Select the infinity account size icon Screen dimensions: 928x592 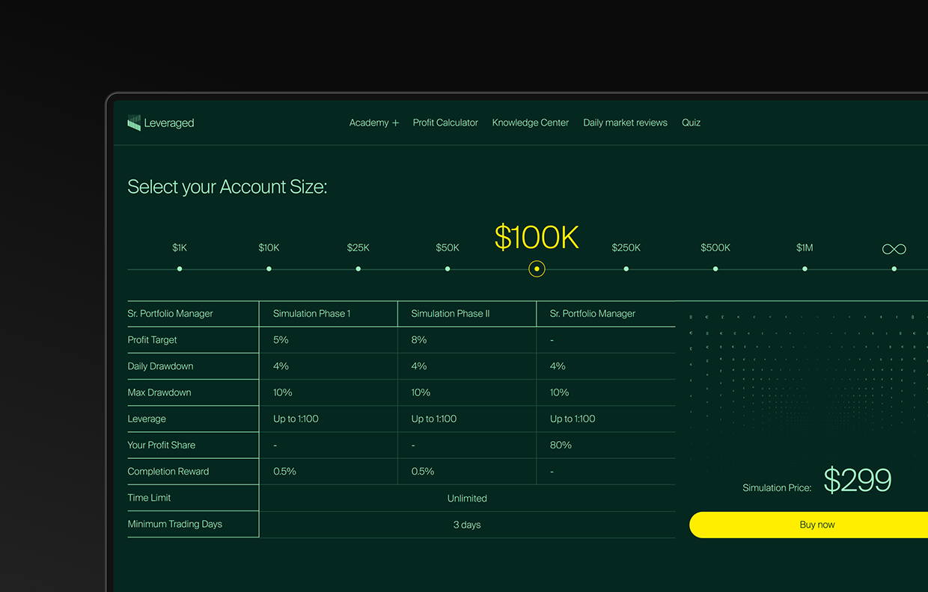pyautogui.click(x=894, y=249)
